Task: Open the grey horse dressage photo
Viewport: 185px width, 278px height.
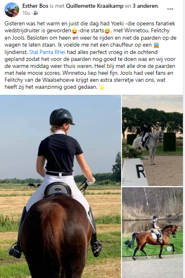Action: [x=152, y=140]
